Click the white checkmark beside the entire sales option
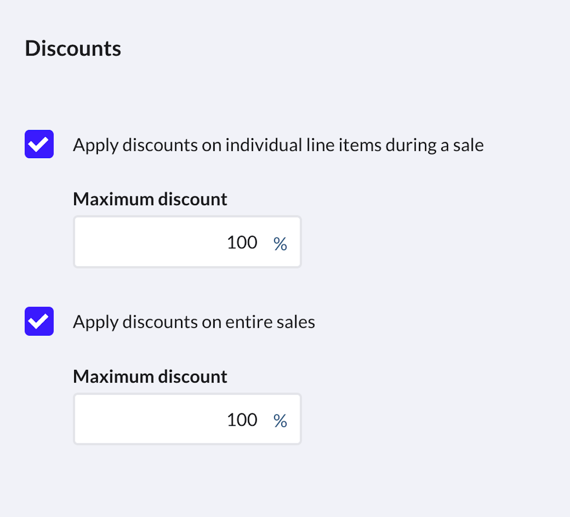Image resolution: width=570 pixels, height=517 pixels. 39,321
